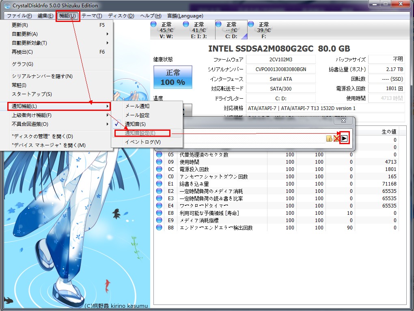Click the ATA/ATAPI-7 standard field
This screenshot has height=311, width=414.
point(325,108)
